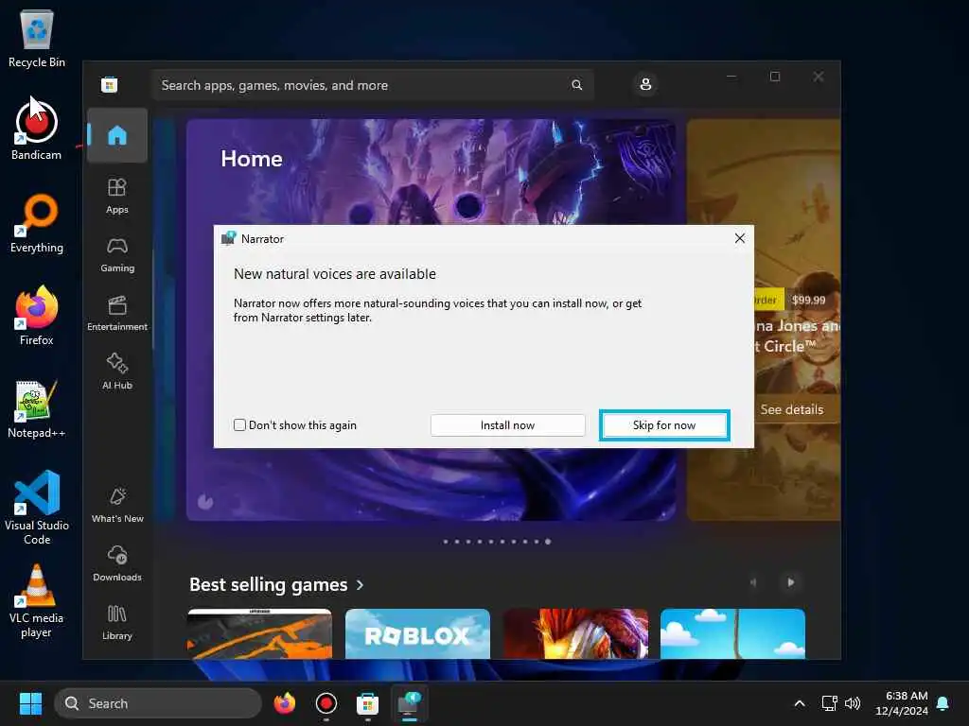This screenshot has width=969, height=726.
Task: Open the Apps section in Store sidebar
Action: pos(116,196)
